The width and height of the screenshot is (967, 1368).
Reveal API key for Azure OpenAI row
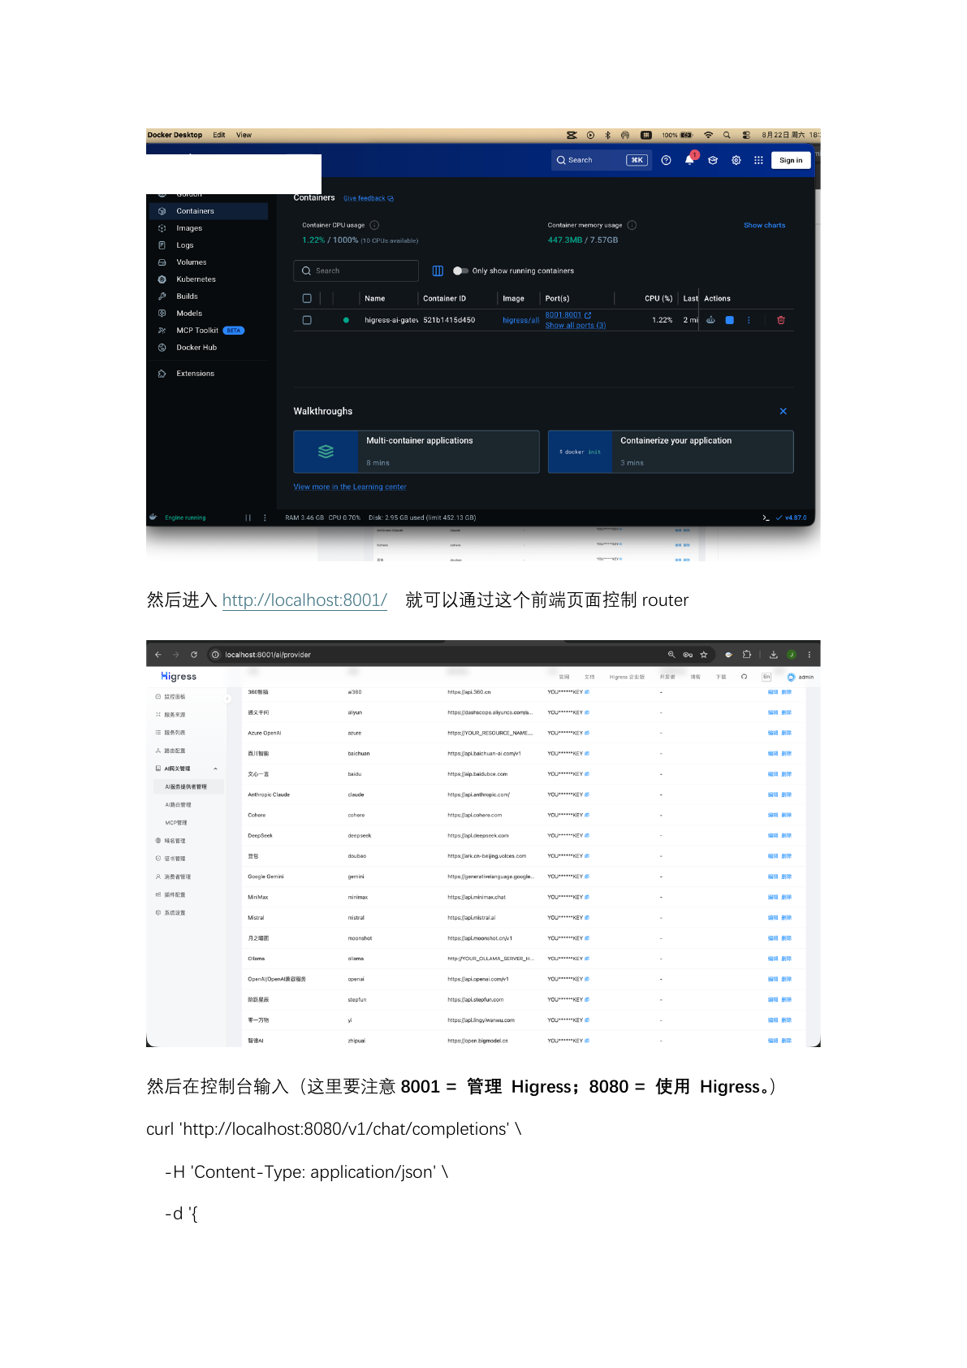587,733
